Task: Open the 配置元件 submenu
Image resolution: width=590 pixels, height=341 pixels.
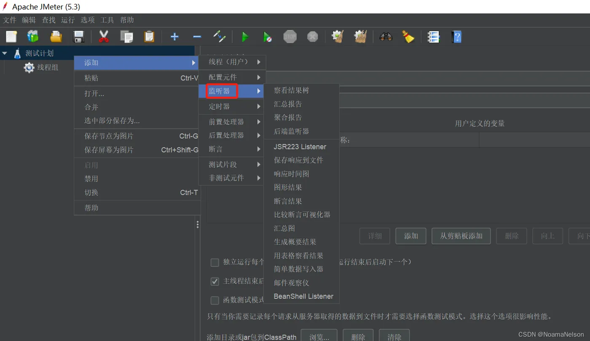Action: [x=232, y=77]
